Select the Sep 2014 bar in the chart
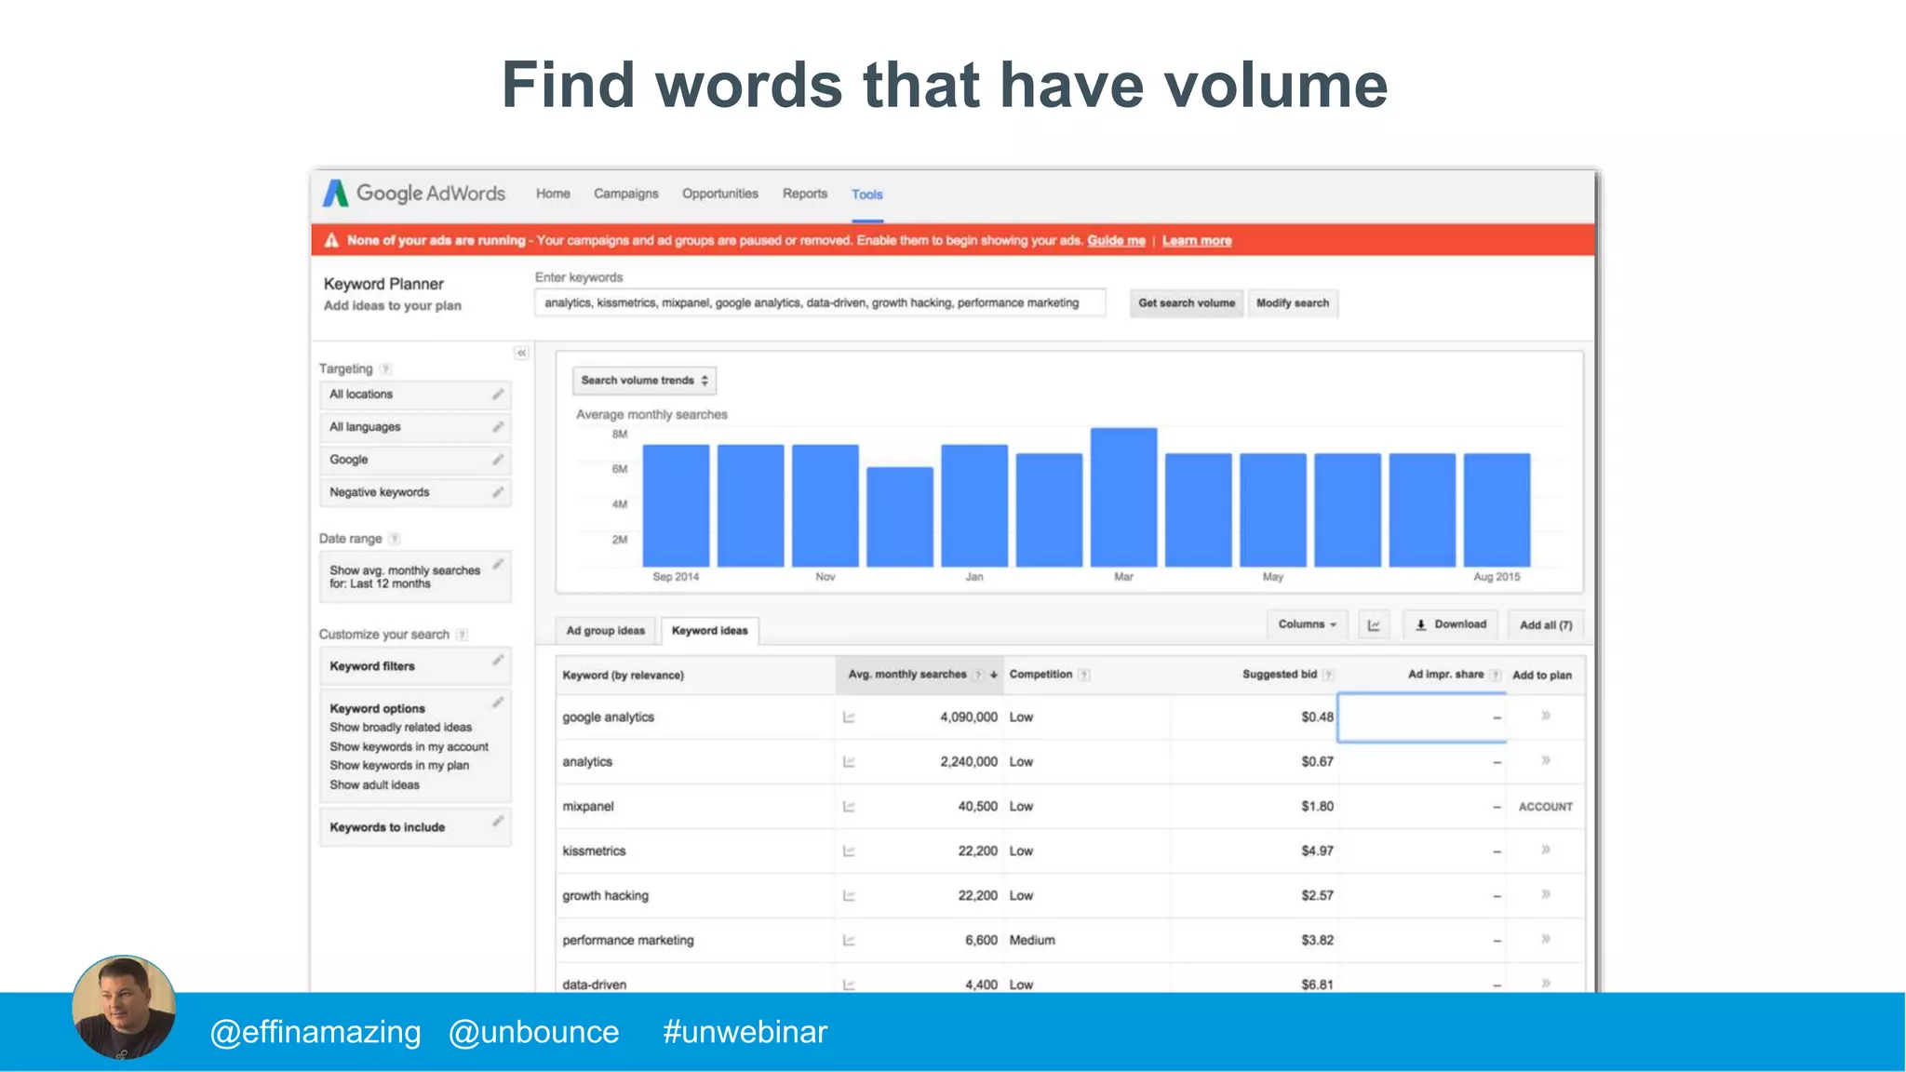 pyautogui.click(x=676, y=505)
